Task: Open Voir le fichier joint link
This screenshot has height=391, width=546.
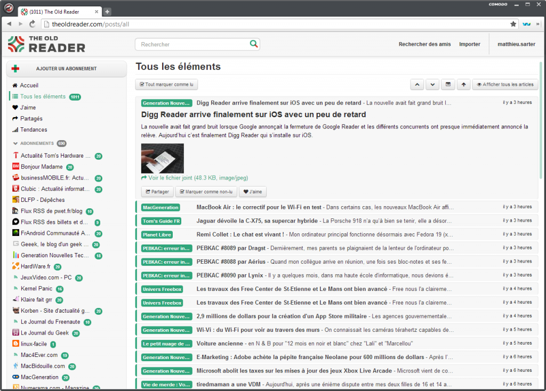Action: click(x=195, y=178)
